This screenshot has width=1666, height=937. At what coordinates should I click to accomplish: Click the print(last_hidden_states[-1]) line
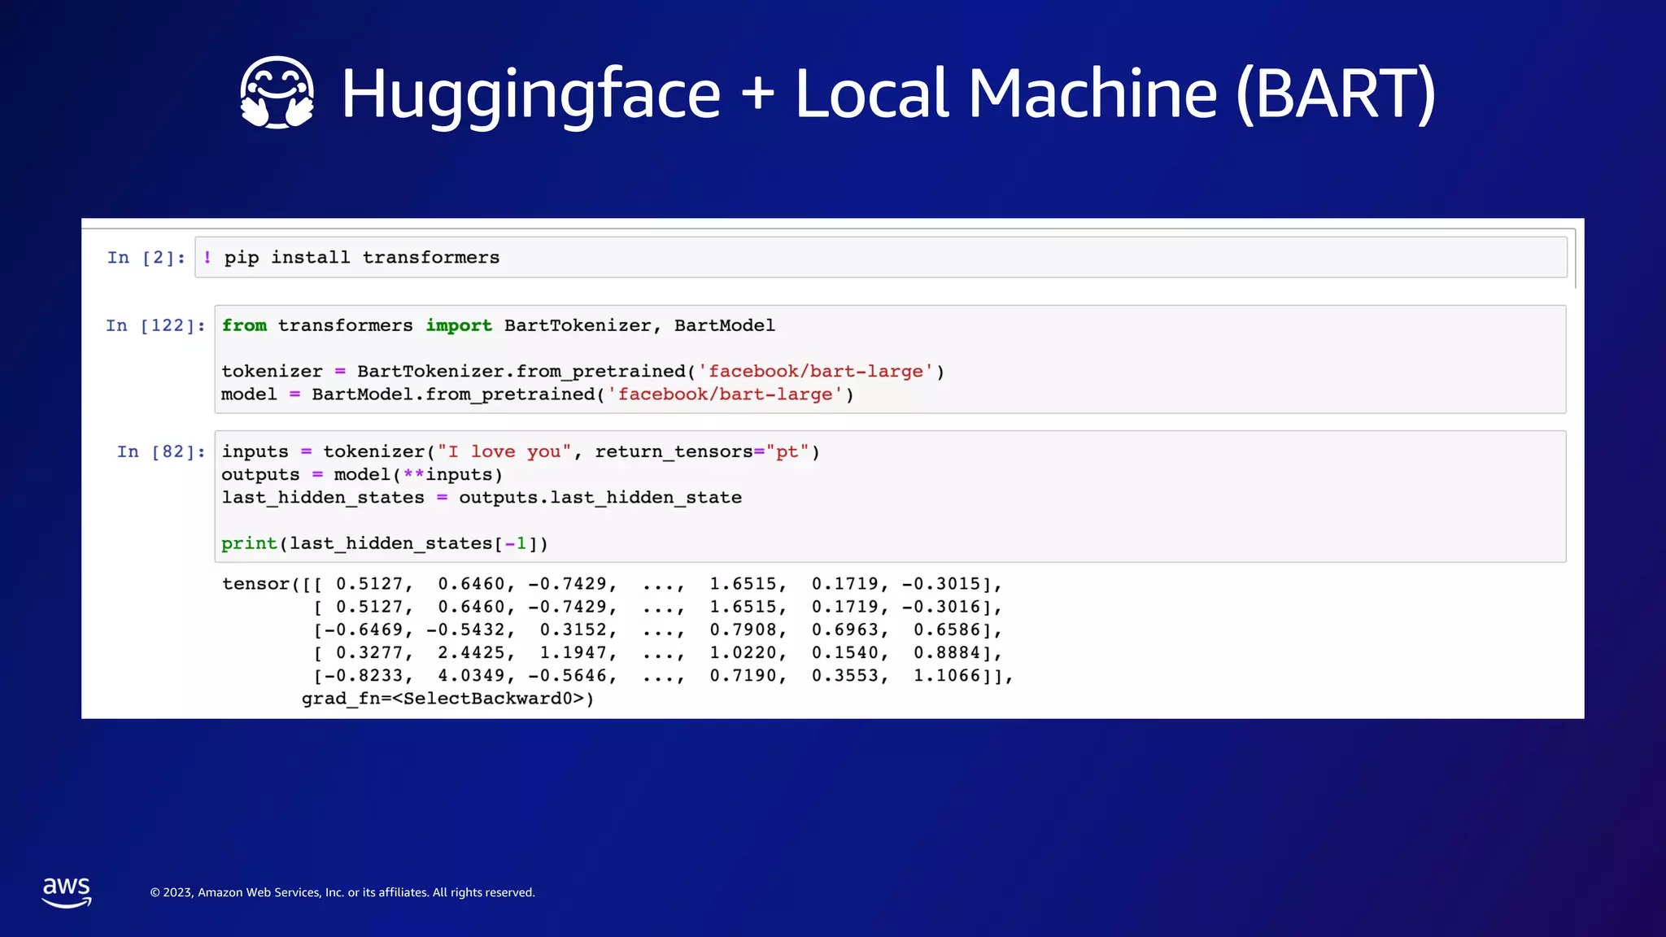point(385,543)
